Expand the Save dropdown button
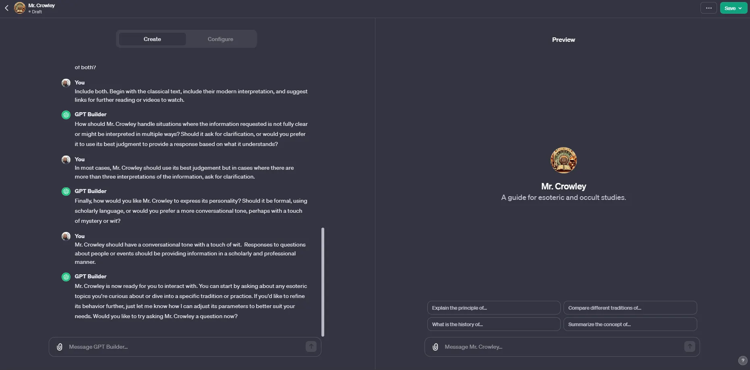This screenshot has width=750, height=370. pos(733,8)
